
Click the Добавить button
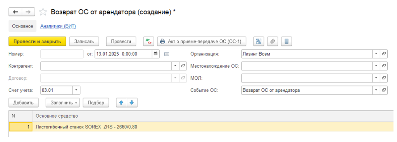pyautogui.click(x=23, y=103)
